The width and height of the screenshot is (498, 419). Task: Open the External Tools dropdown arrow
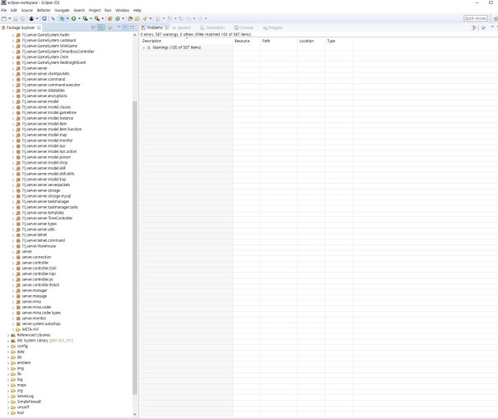pos(103,18)
